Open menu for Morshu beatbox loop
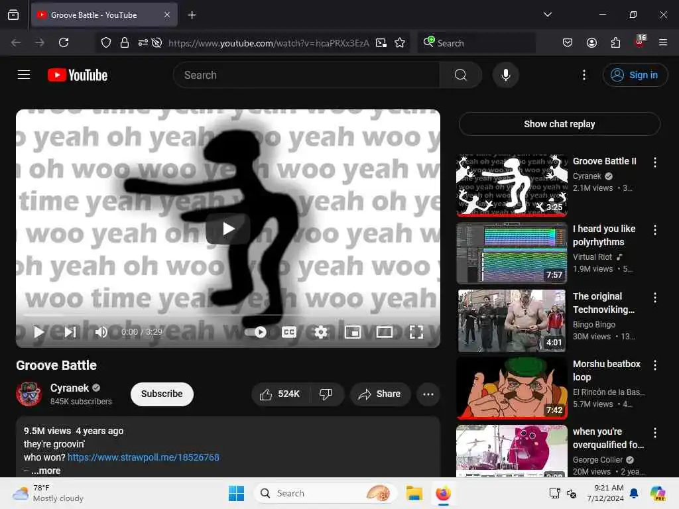Screen dimensions: 679x509 click(x=654, y=365)
